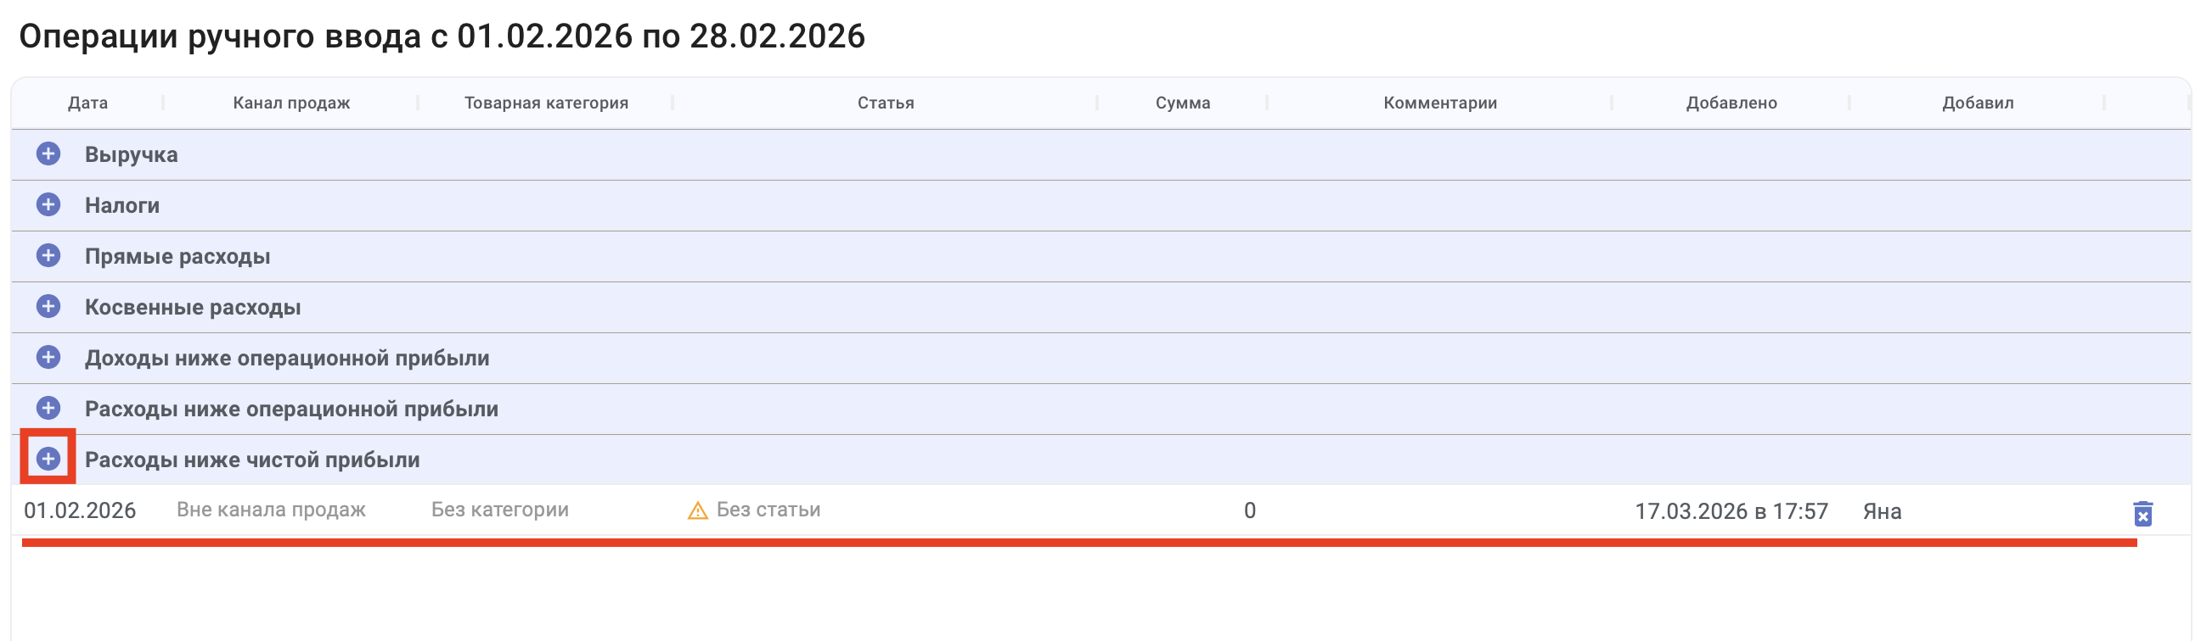This screenshot has height=641, width=2201.
Task: Open the Вне канала продаж selector
Action: (271, 510)
